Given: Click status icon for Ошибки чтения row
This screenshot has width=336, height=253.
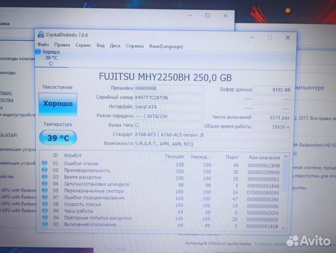Looking at the screenshot, I should point(44,163).
